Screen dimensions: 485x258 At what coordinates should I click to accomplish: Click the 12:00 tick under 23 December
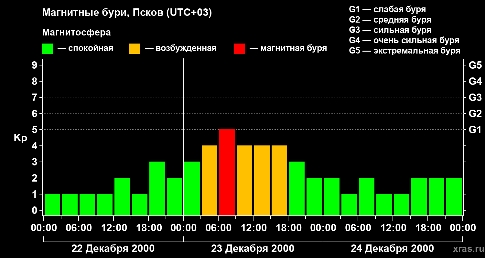point(253,228)
